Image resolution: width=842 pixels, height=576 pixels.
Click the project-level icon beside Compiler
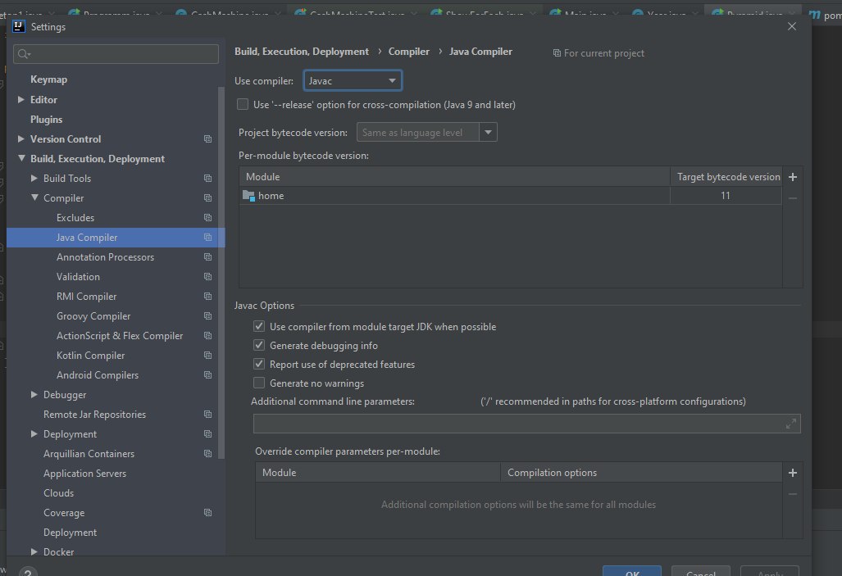pos(207,198)
